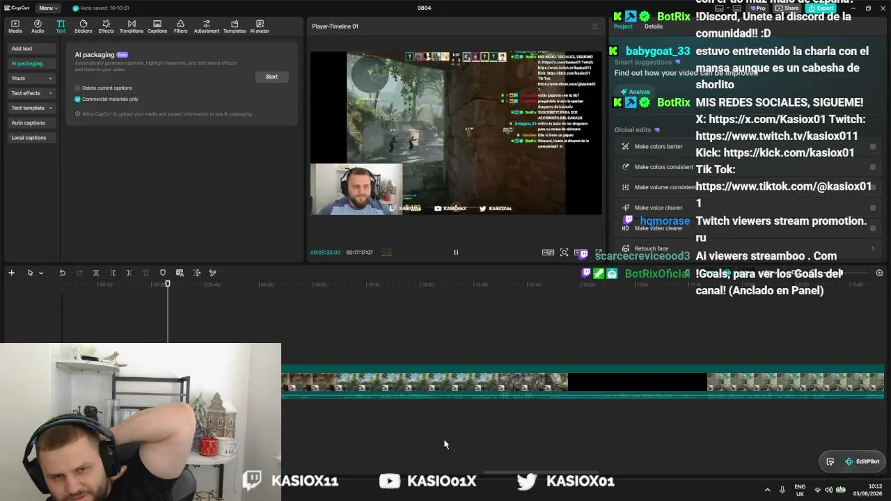Expand the Retouch face option arrow
Image resolution: width=891 pixels, height=501 pixels.
873,248
